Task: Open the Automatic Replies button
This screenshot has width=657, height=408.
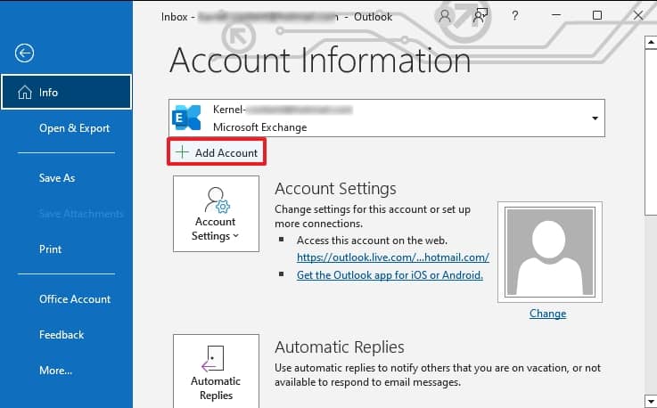Action: pos(216,371)
